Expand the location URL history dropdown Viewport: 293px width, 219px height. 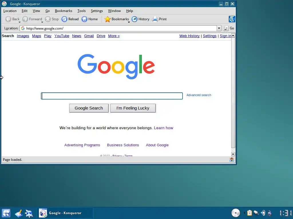(219, 28)
